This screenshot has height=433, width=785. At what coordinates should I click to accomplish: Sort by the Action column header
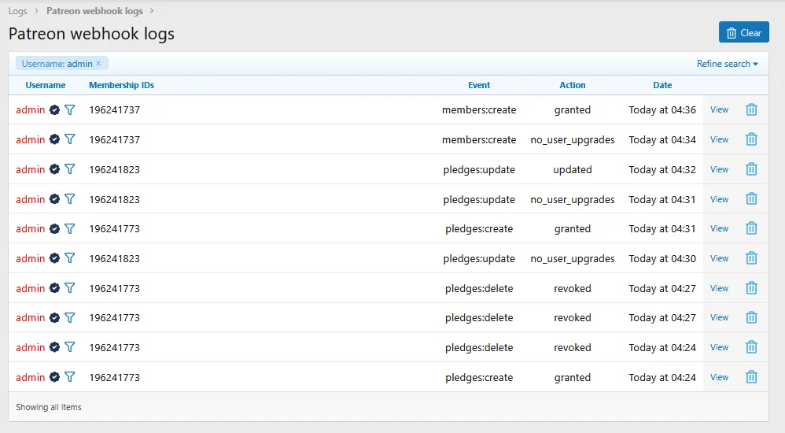572,85
